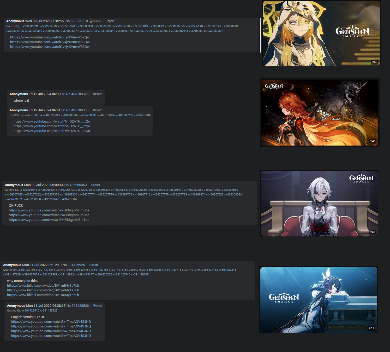Report post No.530505718
This screenshot has height=352, width=390.
tap(110, 21)
